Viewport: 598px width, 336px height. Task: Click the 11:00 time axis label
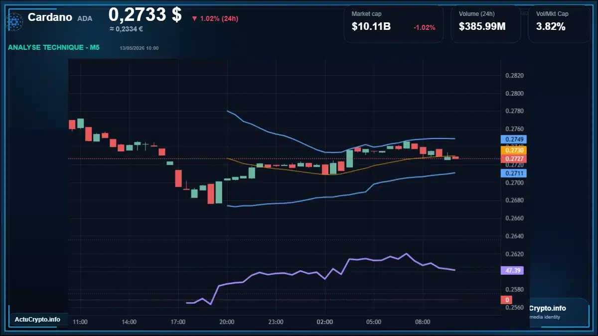80,322
